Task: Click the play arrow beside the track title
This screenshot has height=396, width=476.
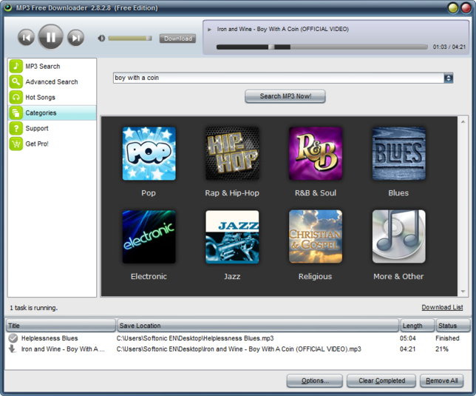Action: pyautogui.click(x=209, y=30)
